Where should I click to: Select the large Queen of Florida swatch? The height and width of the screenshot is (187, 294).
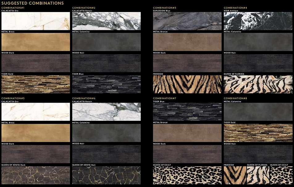pos(258,84)
